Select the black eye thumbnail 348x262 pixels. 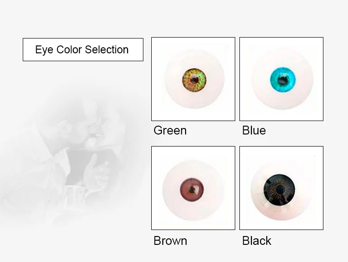coord(281,188)
